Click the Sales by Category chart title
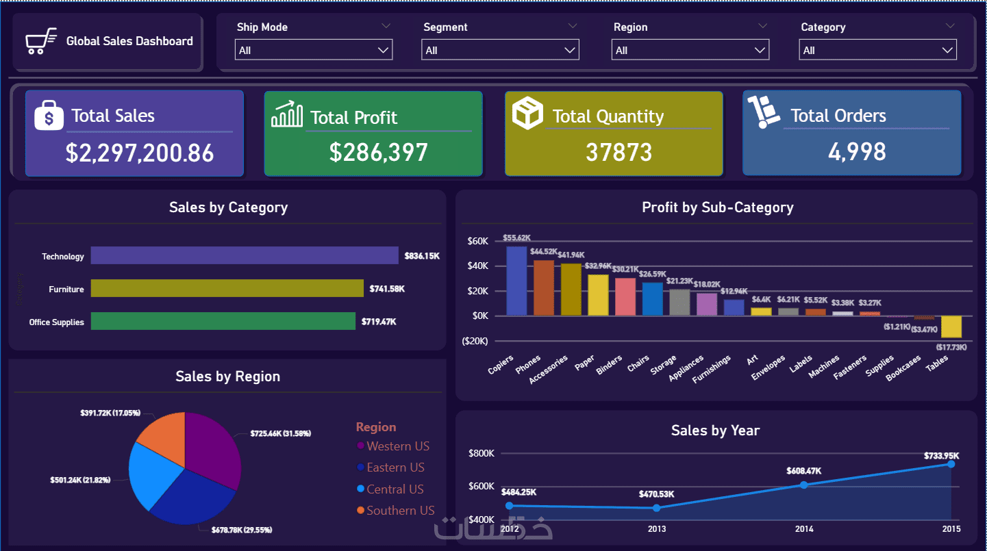The height and width of the screenshot is (551, 987). (228, 207)
